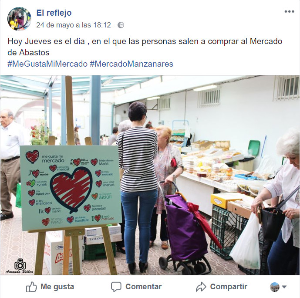
Task: Open the market photo in viewer
Action: pos(150,175)
